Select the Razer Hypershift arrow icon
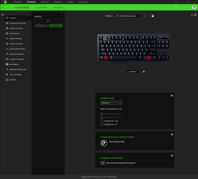Image resolution: width=198 pixels, height=179 pixels. click(7, 54)
